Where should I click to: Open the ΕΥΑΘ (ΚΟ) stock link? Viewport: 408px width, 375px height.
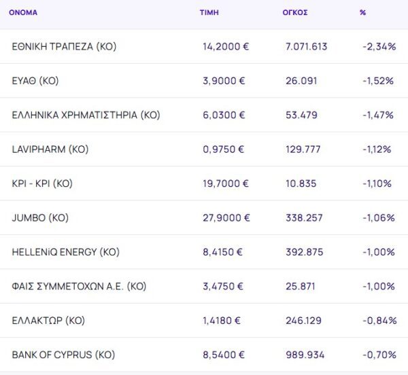(35, 81)
